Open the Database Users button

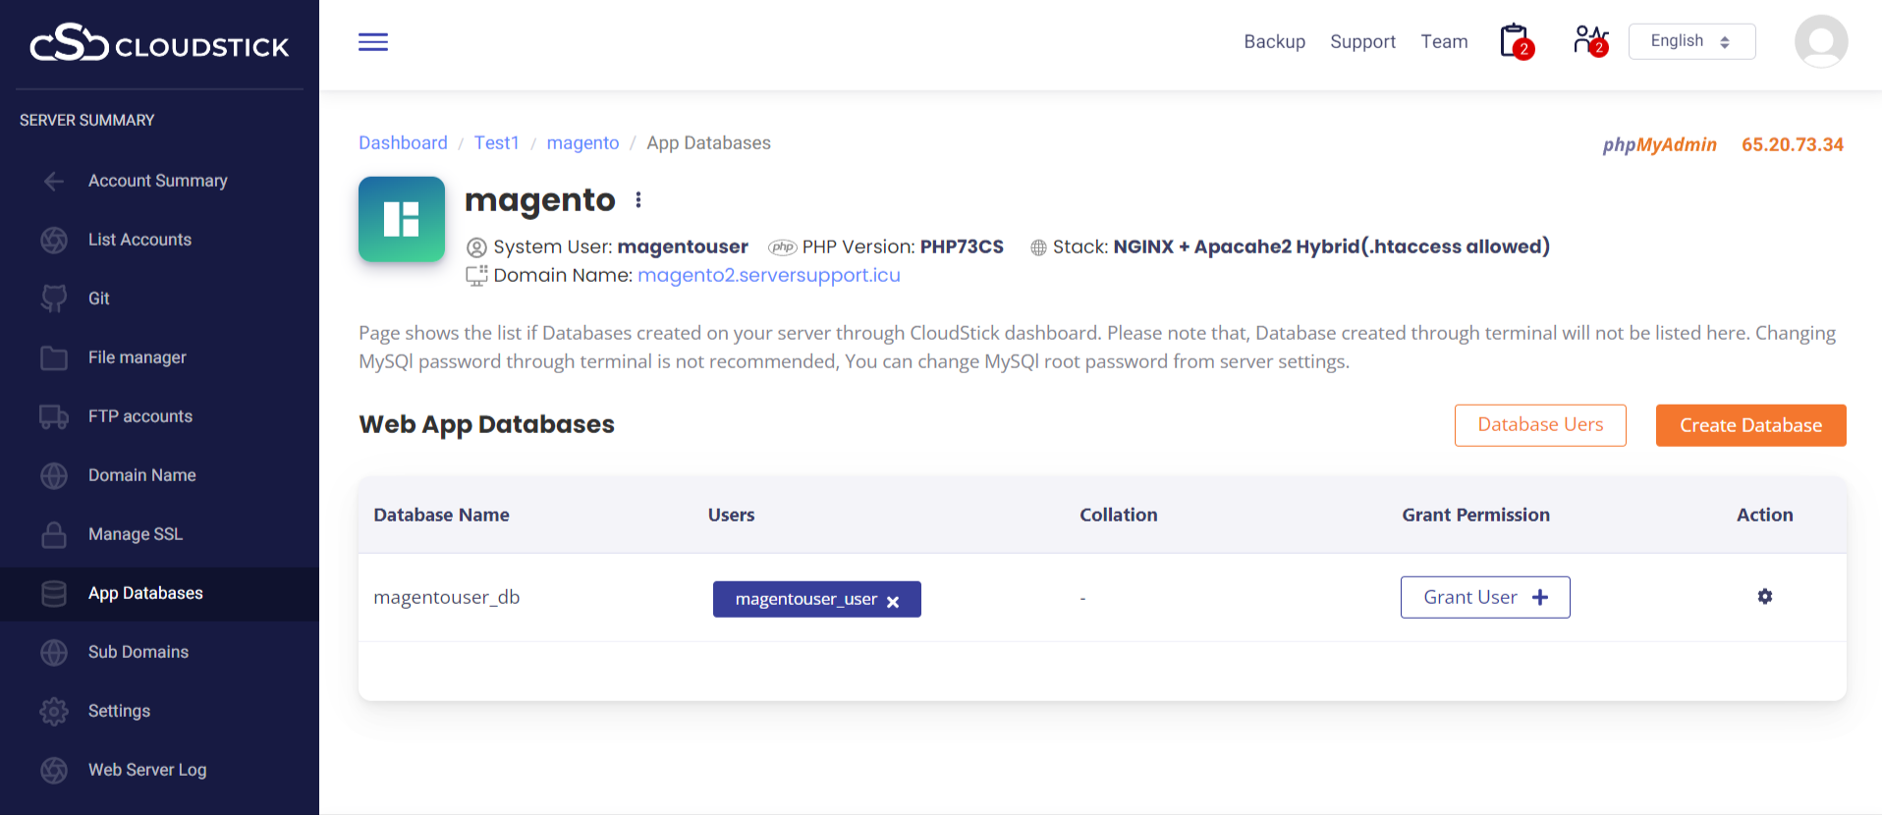click(x=1539, y=425)
